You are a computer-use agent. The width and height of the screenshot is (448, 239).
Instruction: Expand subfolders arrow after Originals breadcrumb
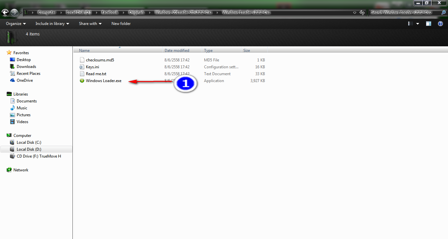150,12
